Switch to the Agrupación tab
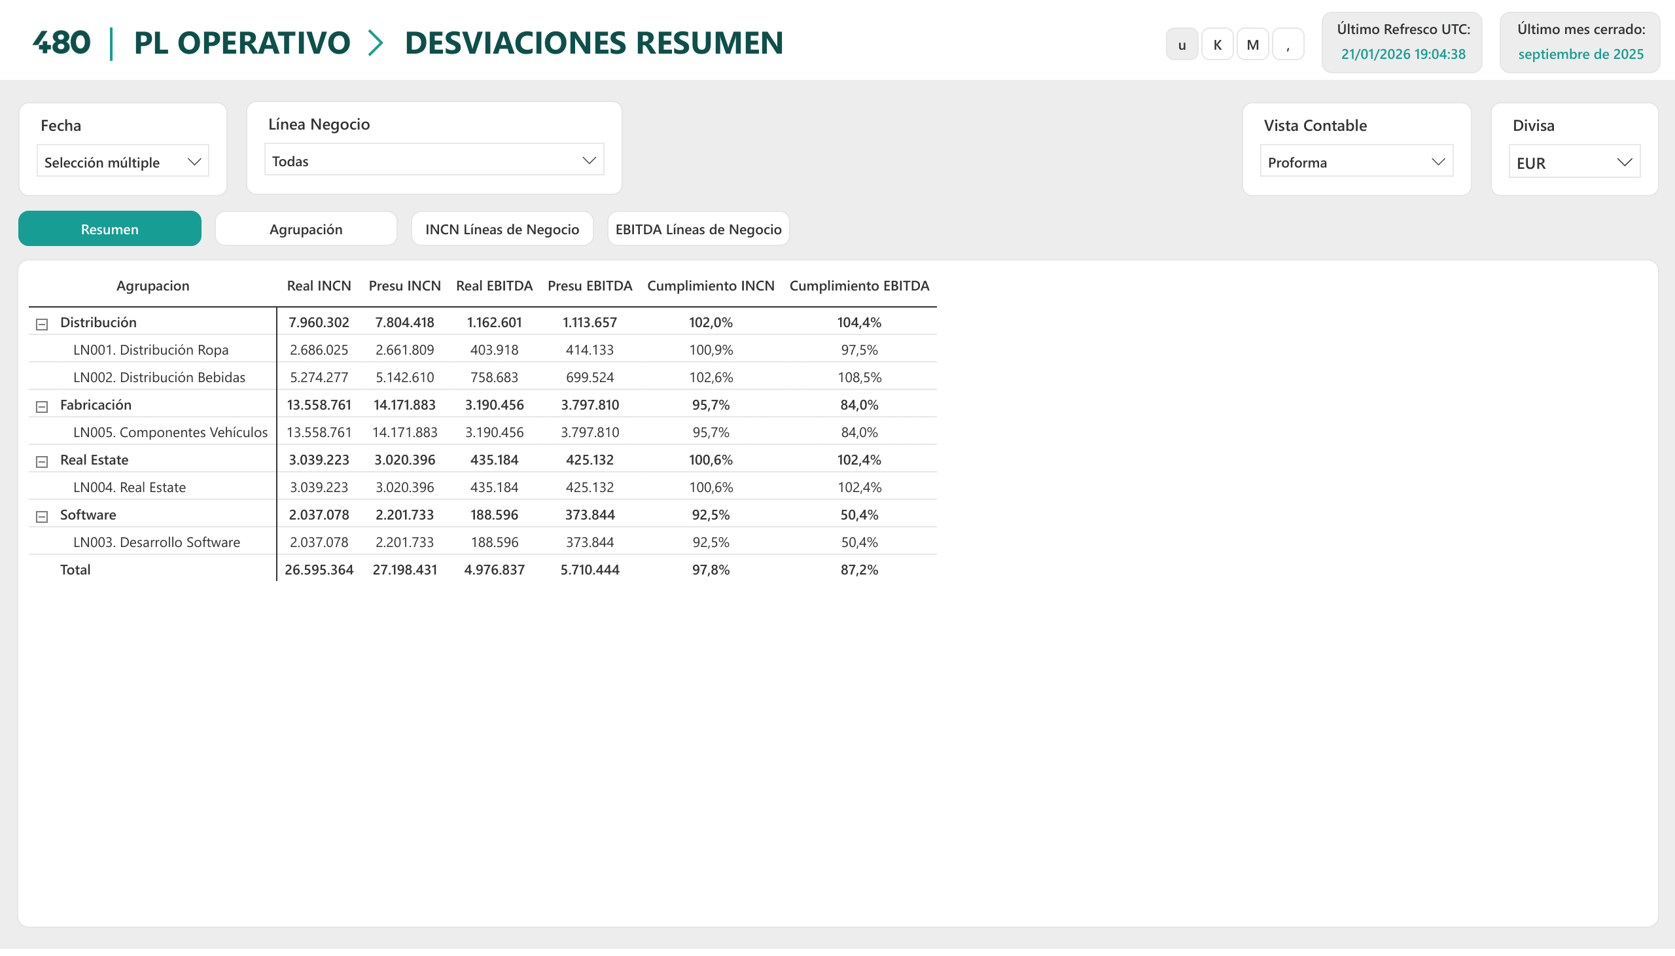 click(x=306, y=229)
